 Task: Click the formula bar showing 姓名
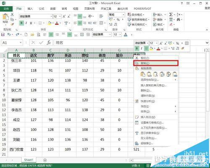[x=129, y=43]
